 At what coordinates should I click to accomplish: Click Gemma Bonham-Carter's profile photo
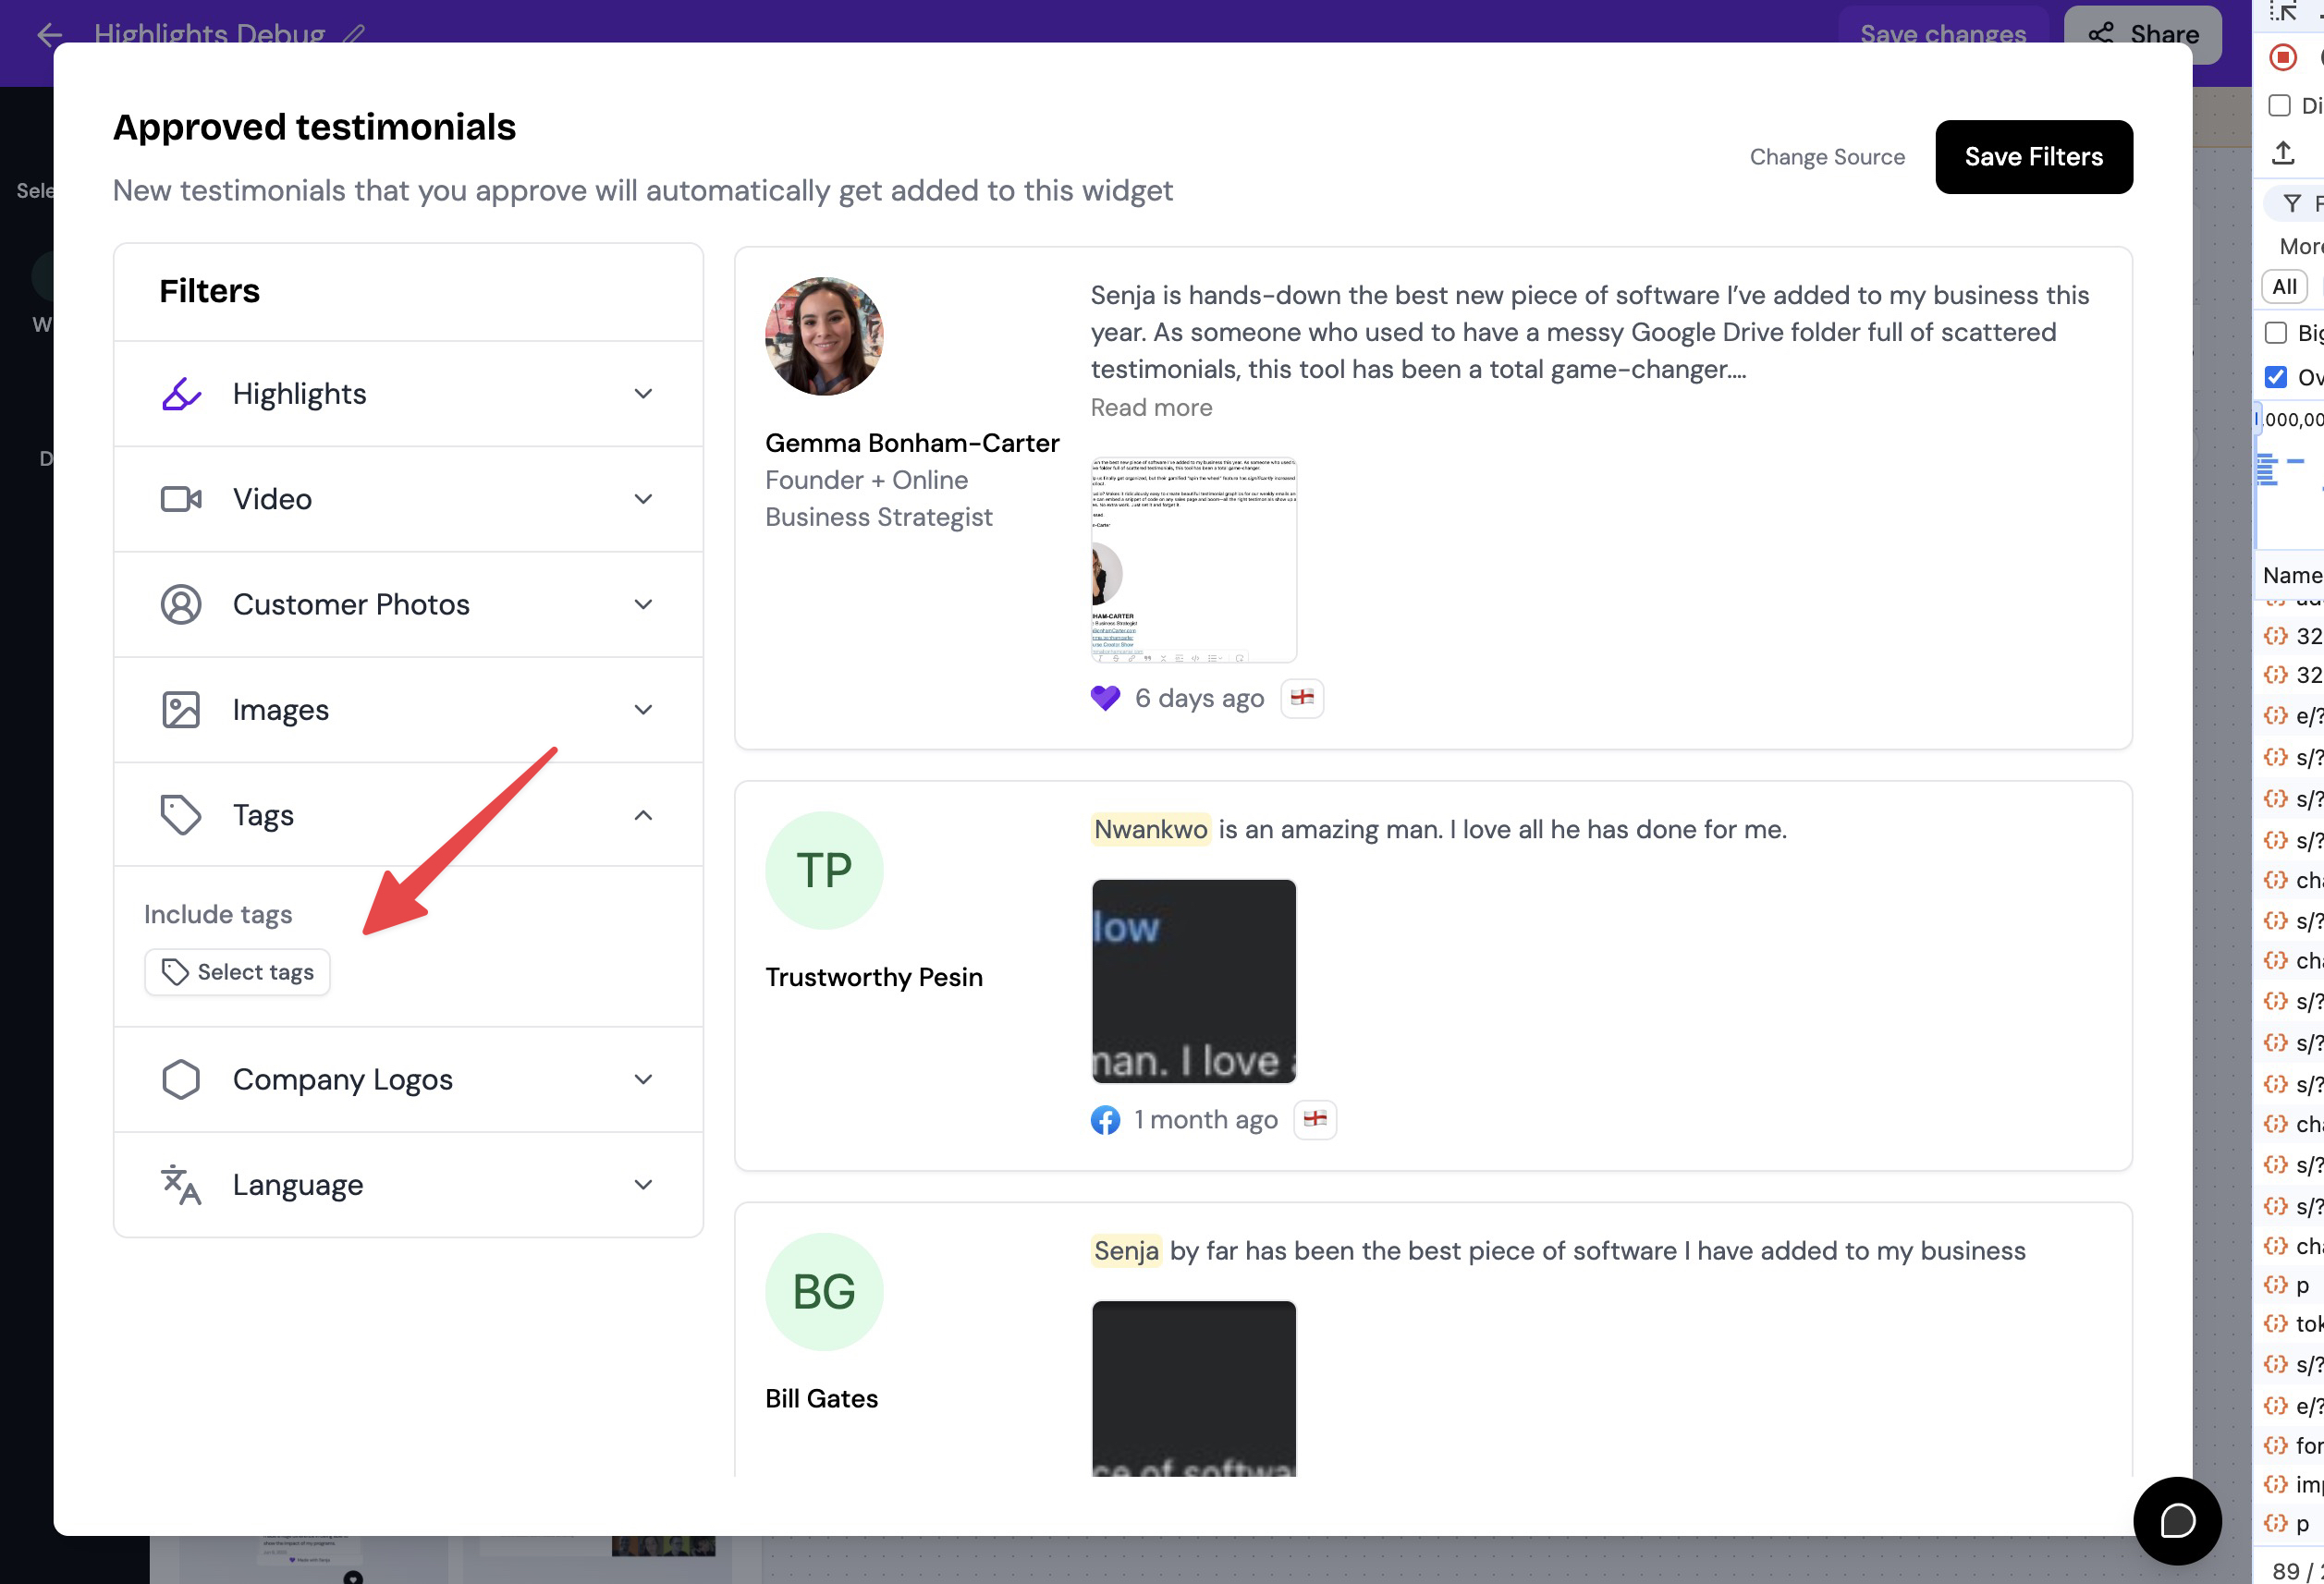[824, 336]
